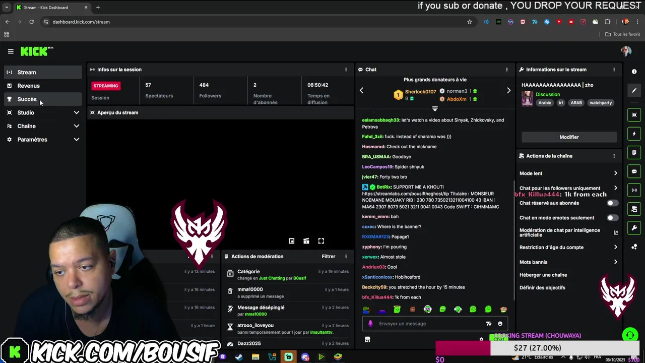The image size is (645, 363).
Task: Show next top donor with right arrow
Action: point(508,90)
